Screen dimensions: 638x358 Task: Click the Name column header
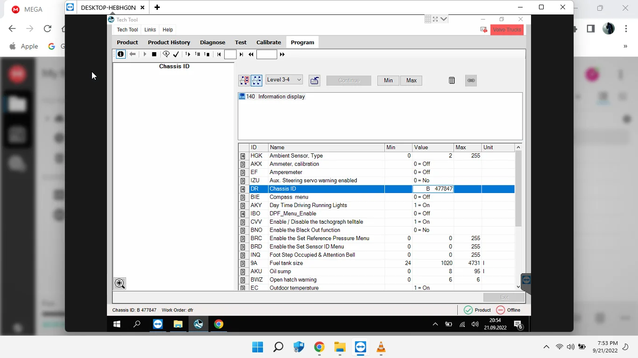click(326, 147)
